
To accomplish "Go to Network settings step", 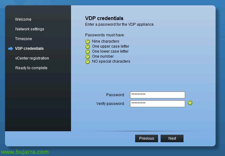I will coord(30,29).
